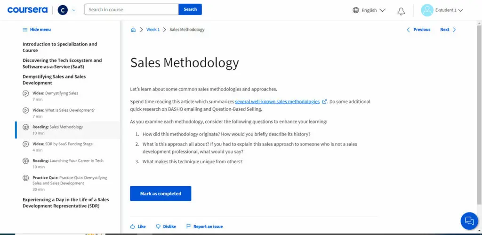
Task: Click the left chevron beside Previous
Action: click(x=408, y=30)
